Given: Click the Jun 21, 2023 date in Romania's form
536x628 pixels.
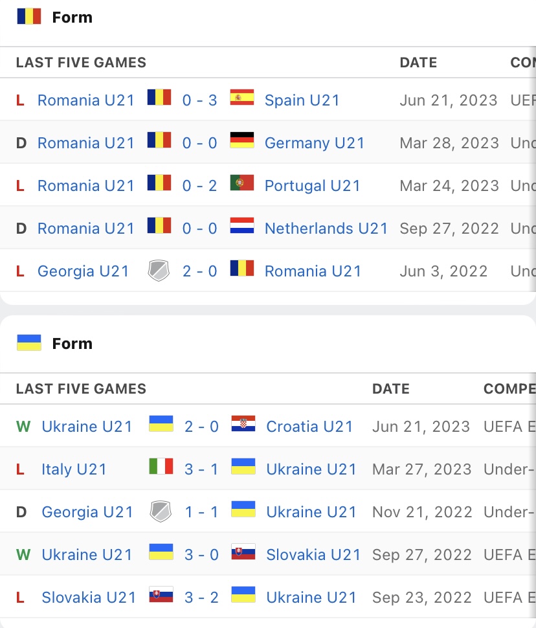Looking at the screenshot, I should [x=449, y=100].
